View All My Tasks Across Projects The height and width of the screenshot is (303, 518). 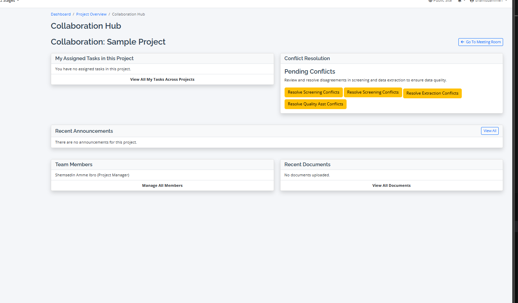click(162, 79)
